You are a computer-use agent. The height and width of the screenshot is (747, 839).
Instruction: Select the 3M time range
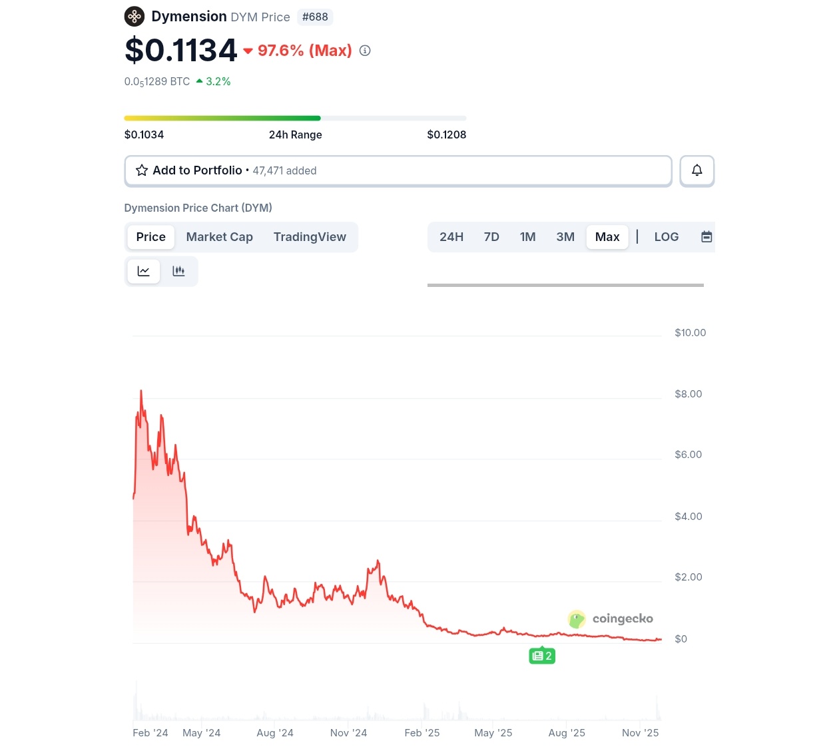click(565, 237)
